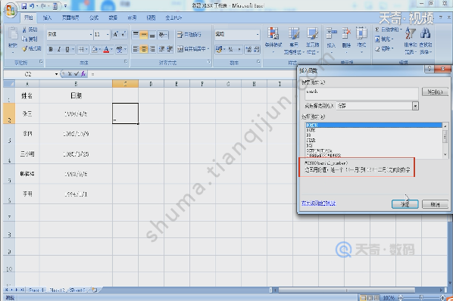Toggle top vertical alignment

pyautogui.click(x=136, y=35)
